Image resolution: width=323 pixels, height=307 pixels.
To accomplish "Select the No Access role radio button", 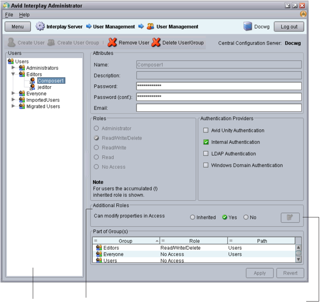I will [96, 167].
